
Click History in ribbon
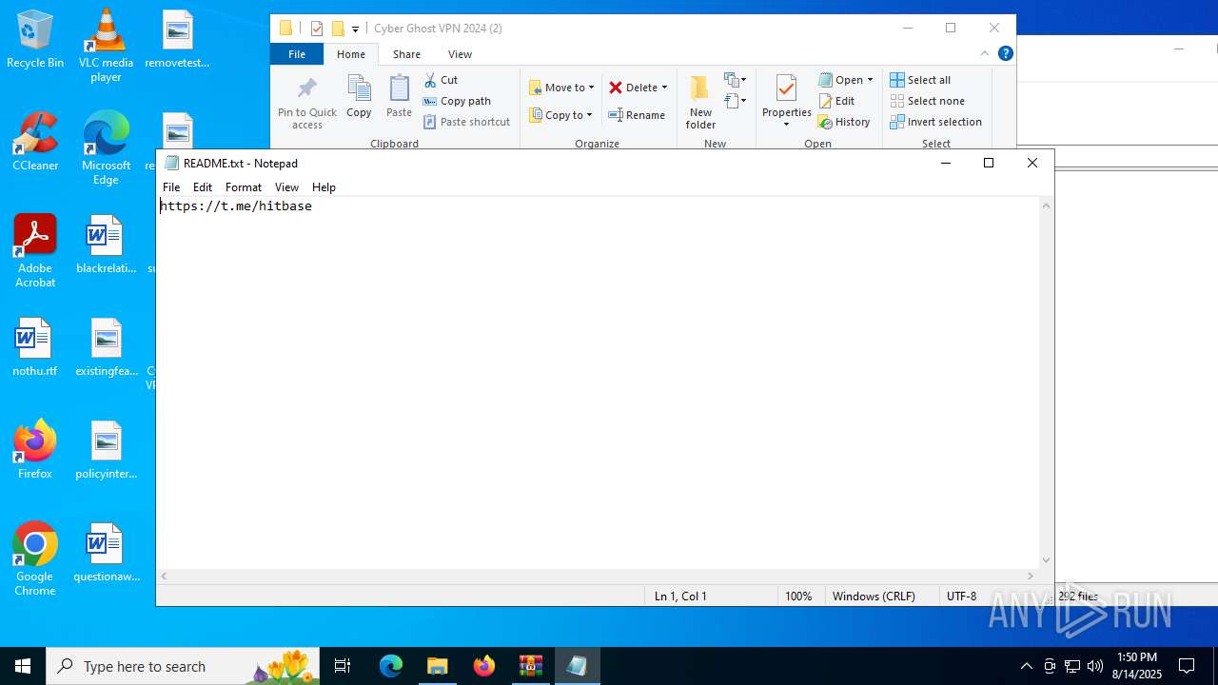point(845,122)
